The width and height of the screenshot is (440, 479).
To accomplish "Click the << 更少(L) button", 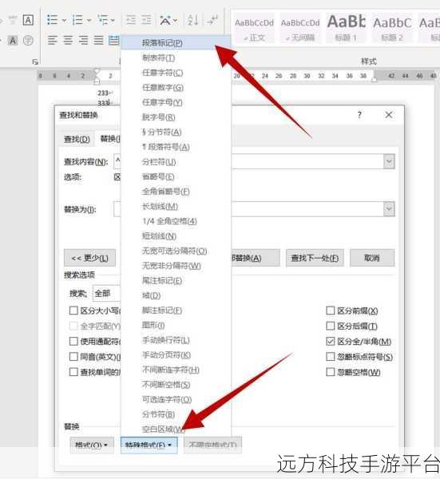I will [x=89, y=258].
